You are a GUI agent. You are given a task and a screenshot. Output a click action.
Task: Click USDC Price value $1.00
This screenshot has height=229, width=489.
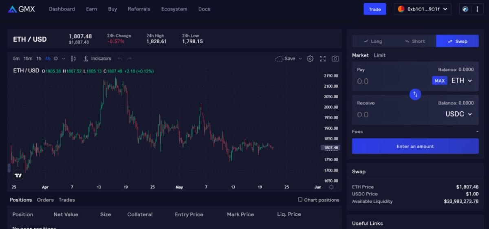[472, 194]
